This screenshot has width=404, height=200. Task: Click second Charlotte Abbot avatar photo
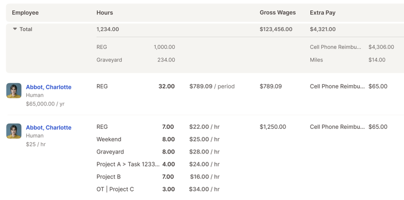point(14,131)
